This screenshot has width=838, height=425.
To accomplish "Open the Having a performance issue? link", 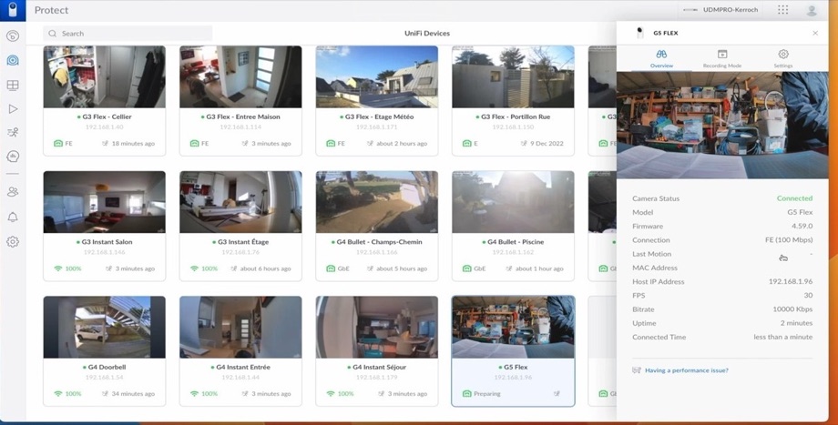I will click(686, 370).
